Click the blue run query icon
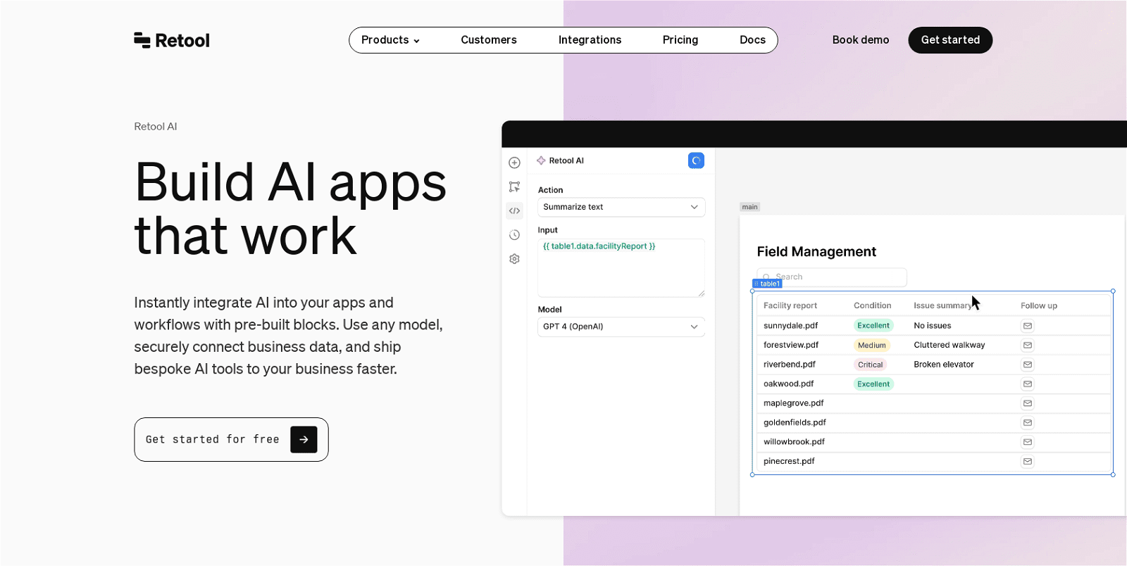The width and height of the screenshot is (1127, 587). point(696,160)
